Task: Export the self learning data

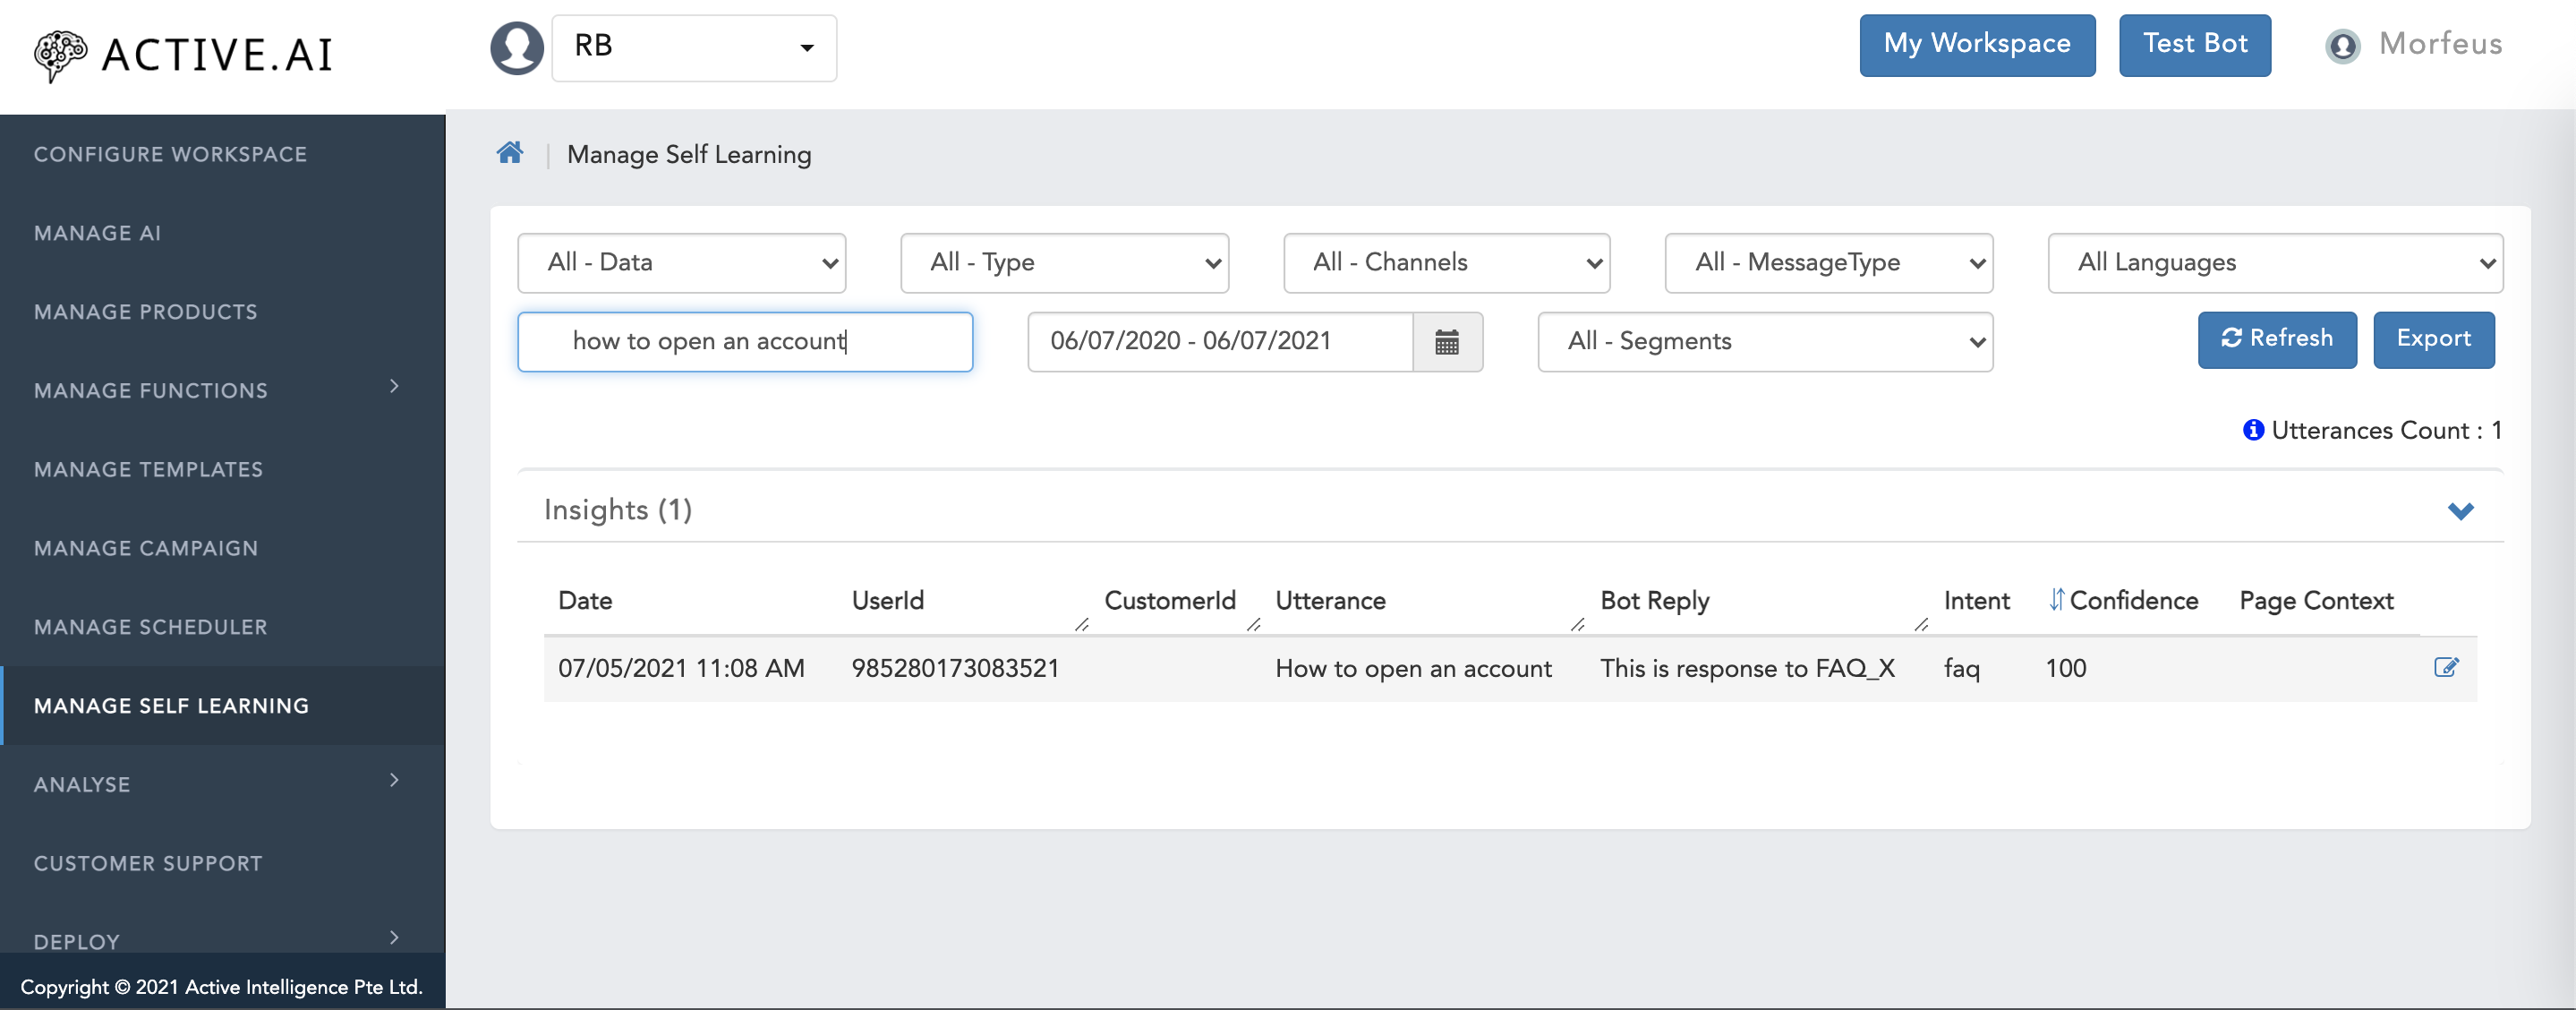Action: click(x=2434, y=340)
